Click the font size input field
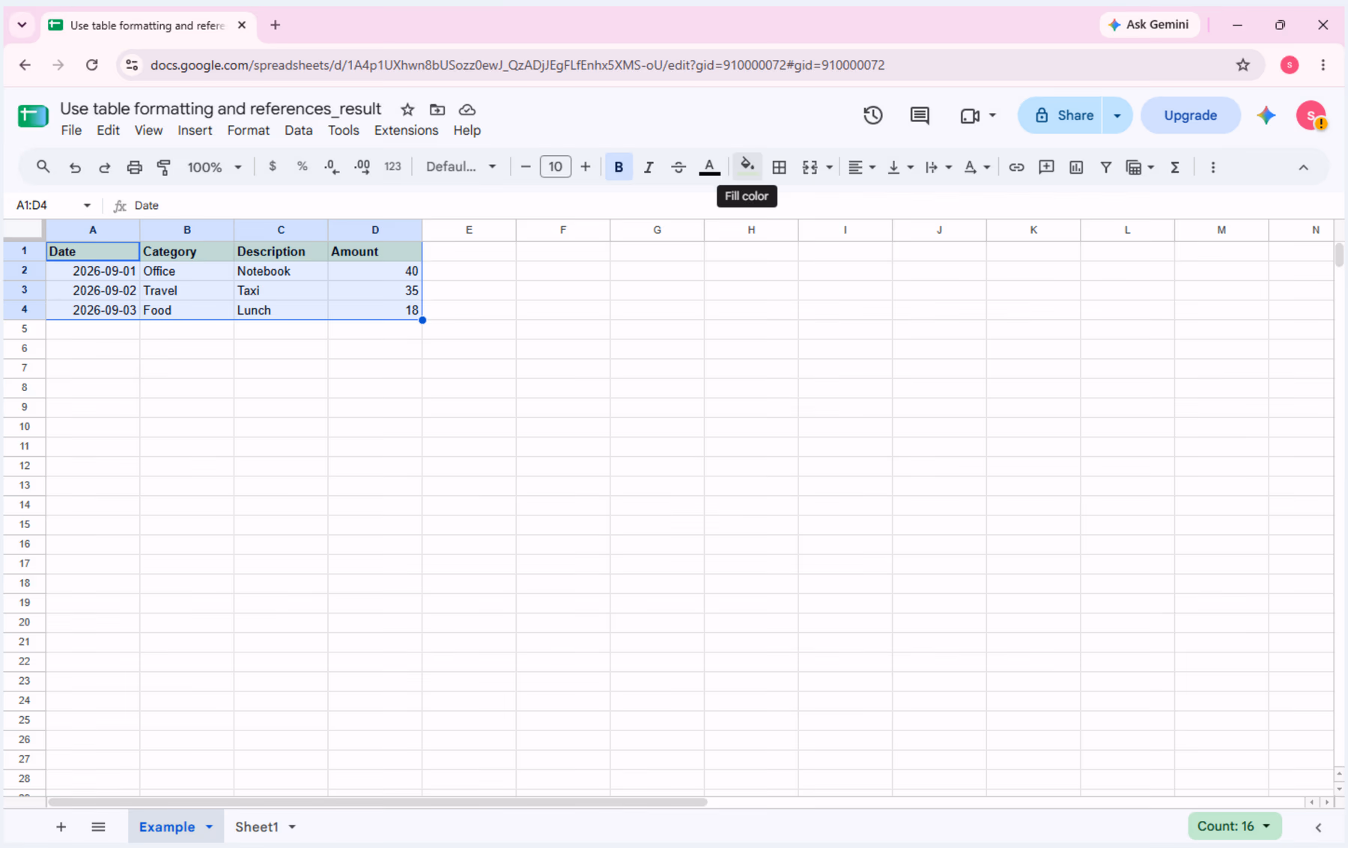Viewport: 1348px width, 848px height. pyautogui.click(x=555, y=166)
